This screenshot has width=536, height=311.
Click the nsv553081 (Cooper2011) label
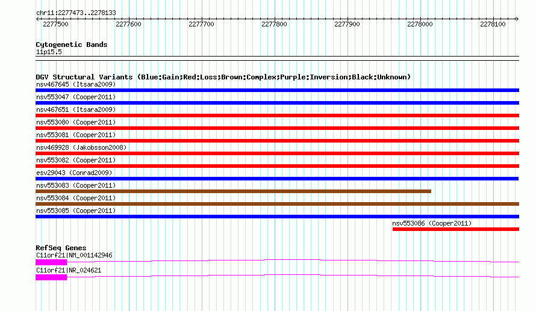click(76, 135)
